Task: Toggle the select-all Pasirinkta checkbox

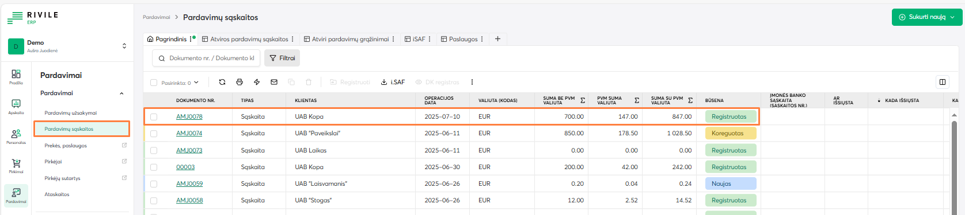Action: [x=154, y=83]
